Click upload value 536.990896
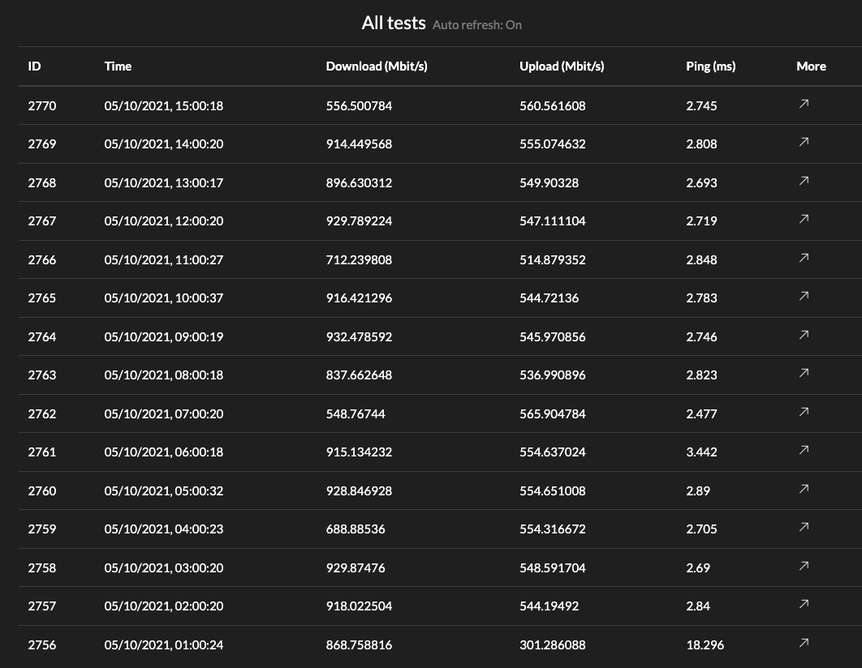862x668 pixels. point(553,375)
